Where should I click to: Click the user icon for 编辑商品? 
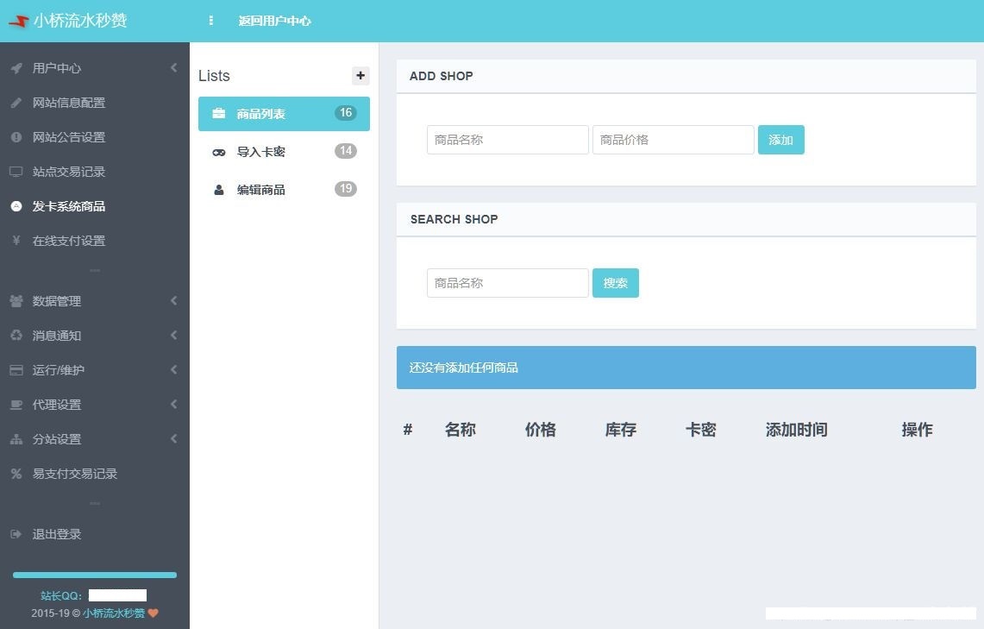219,190
